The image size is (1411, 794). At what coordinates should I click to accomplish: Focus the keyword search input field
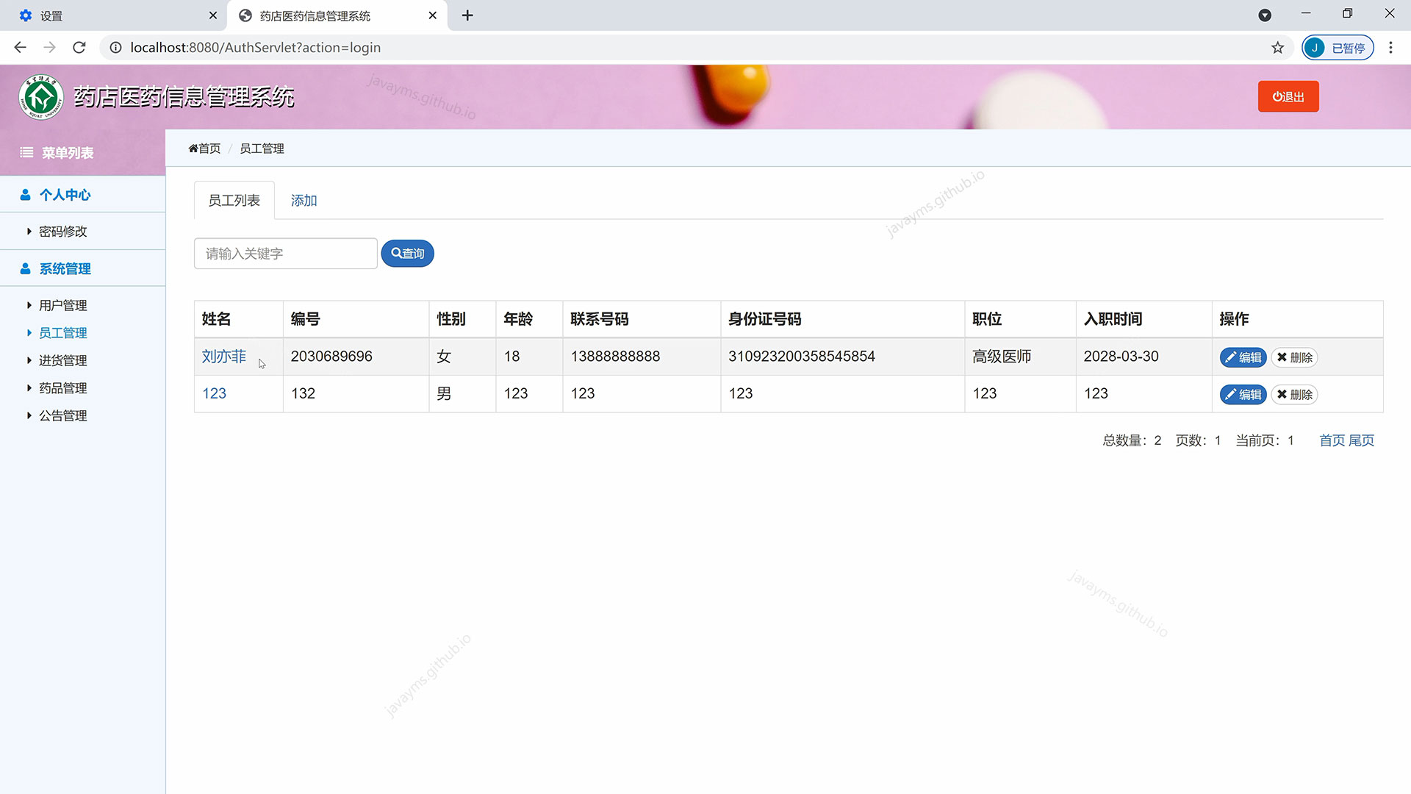click(x=285, y=254)
